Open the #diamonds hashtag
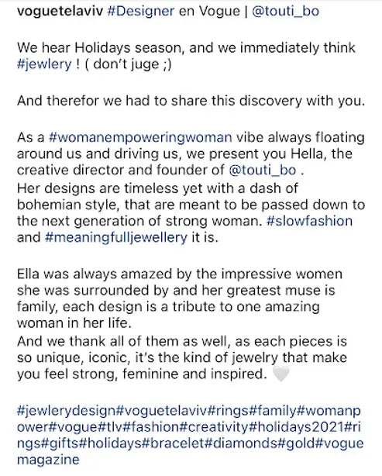 tap(242, 443)
